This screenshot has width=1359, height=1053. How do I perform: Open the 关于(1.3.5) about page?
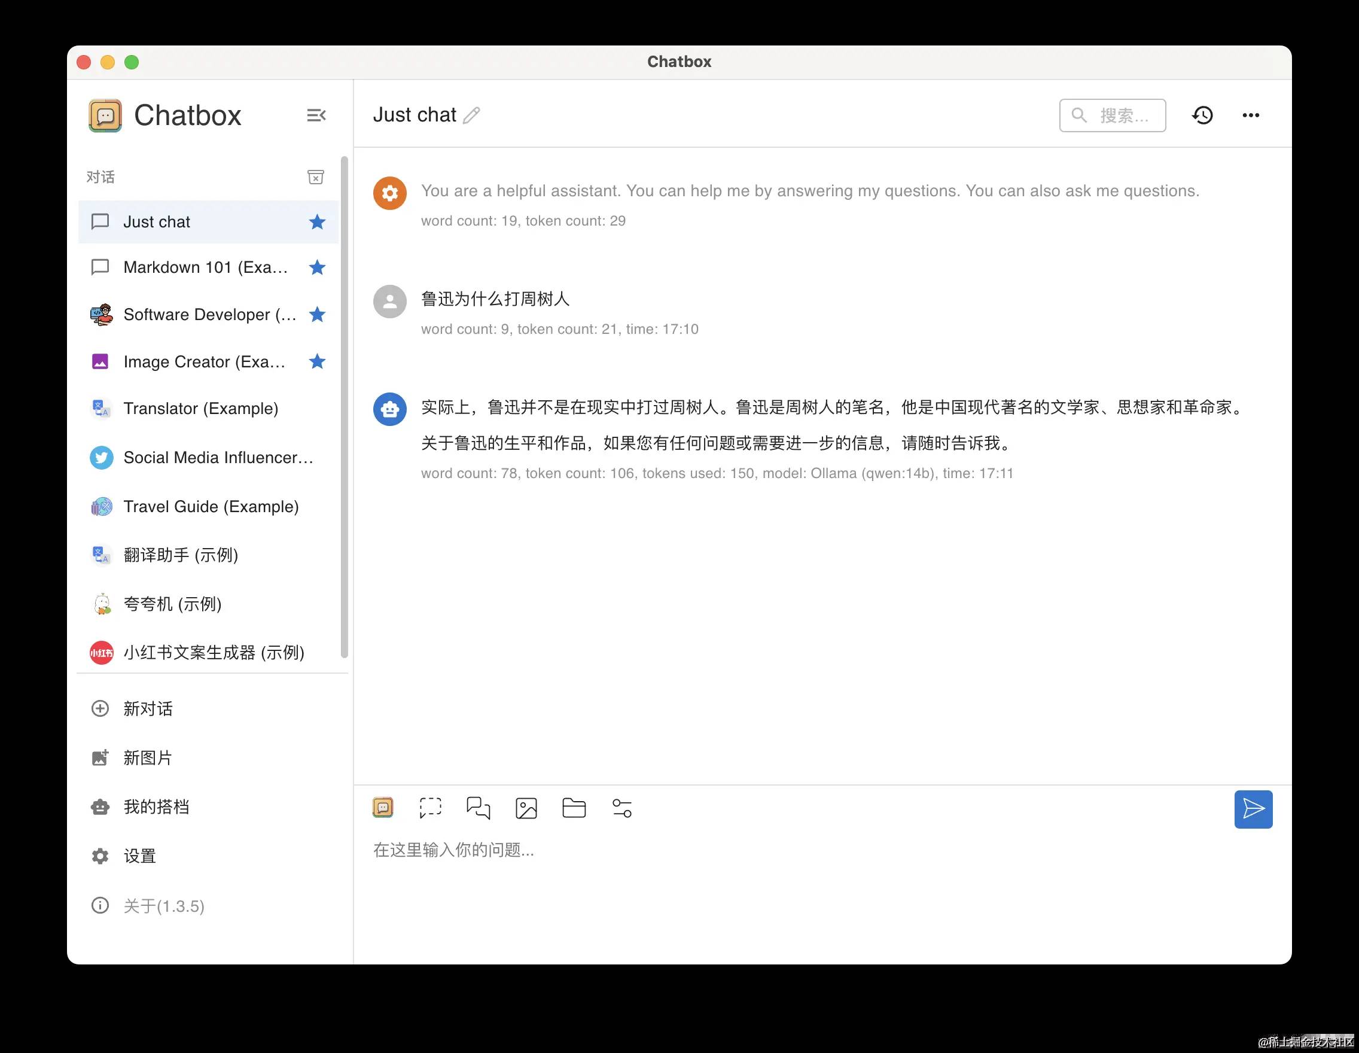pyautogui.click(x=208, y=905)
